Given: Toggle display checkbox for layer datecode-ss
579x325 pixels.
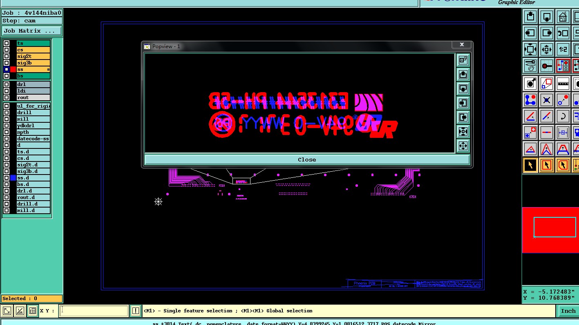Looking at the screenshot, I should [7, 139].
